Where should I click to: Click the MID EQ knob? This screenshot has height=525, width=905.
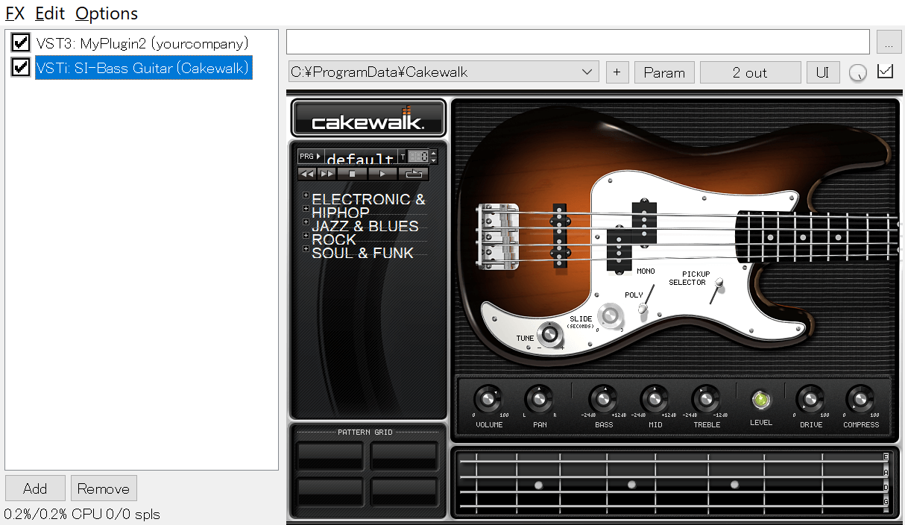point(655,399)
